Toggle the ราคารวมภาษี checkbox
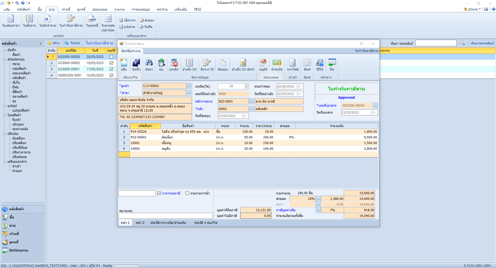The width and height of the screenshot is (496, 268). [159, 193]
